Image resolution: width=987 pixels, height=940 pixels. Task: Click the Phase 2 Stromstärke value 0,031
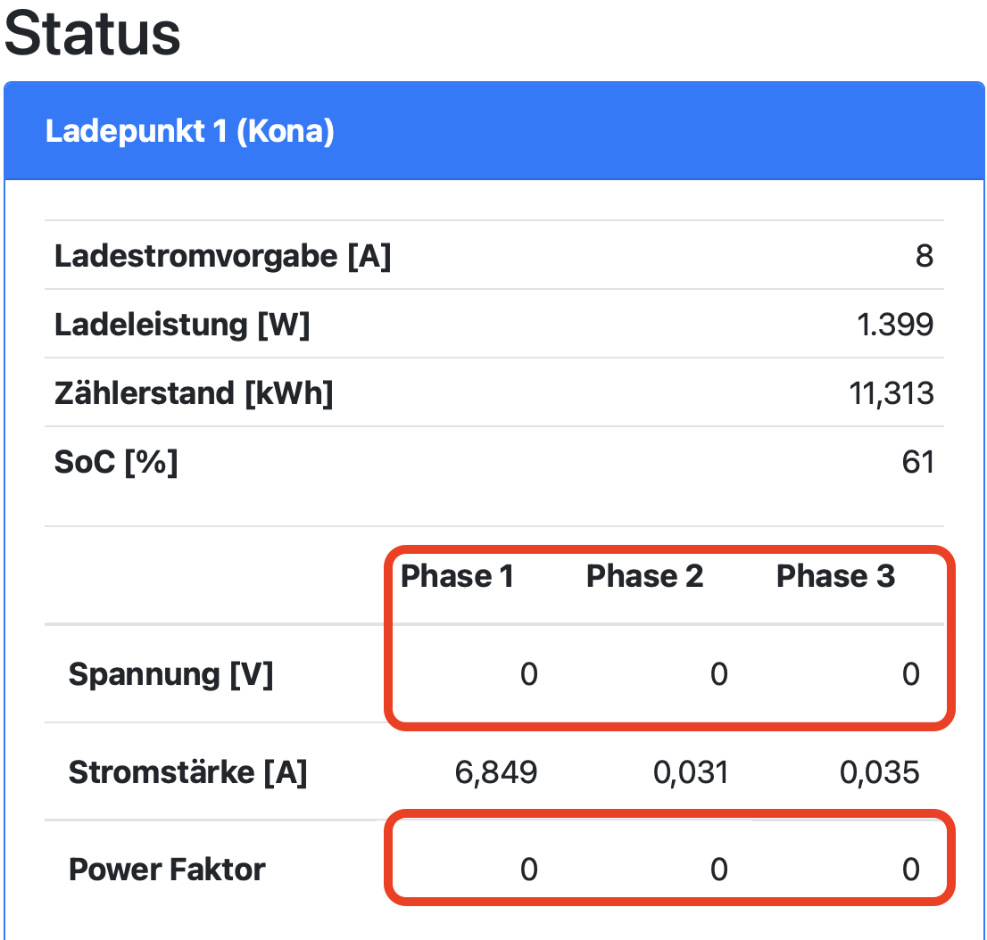(691, 771)
